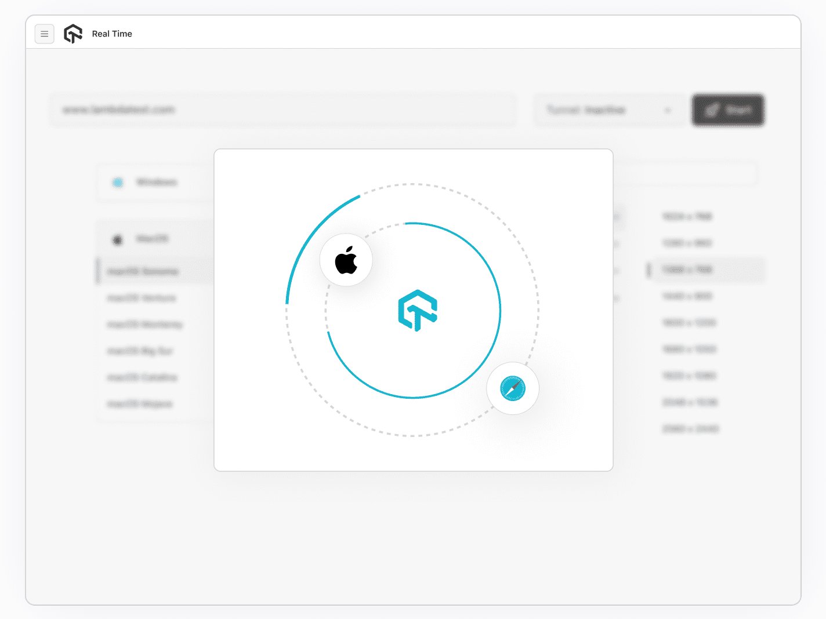Screen dimensions: 826x619
Task: Click the Tunnel dropdown arrow
Action: tap(668, 110)
